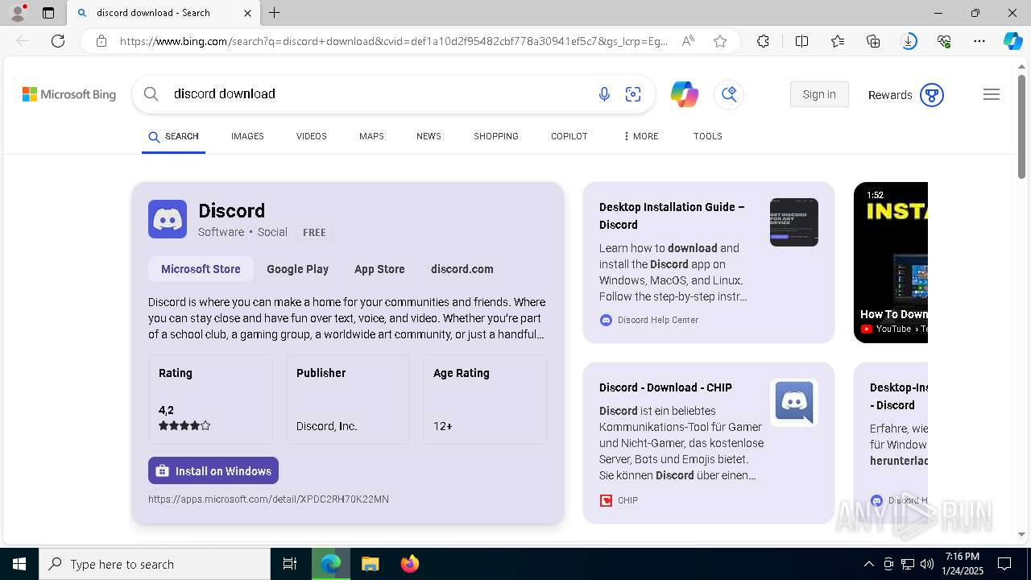Play the How To Download YouTube video
Screen dimensions: 1031x580
pyautogui.click(x=891, y=263)
